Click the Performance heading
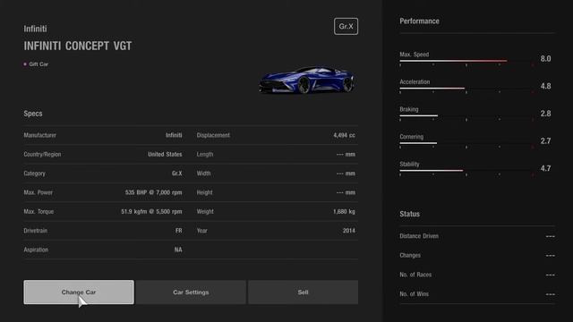Viewport: 573px width, 322px height. [x=419, y=21]
